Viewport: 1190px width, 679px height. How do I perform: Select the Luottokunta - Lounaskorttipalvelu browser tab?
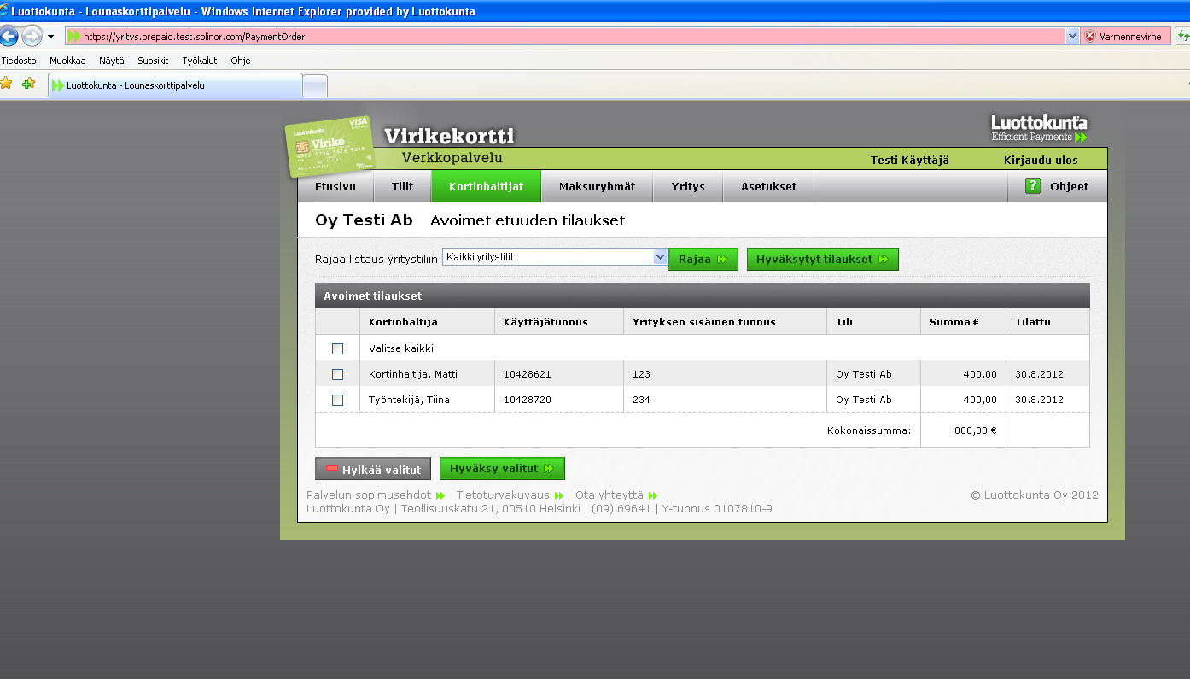[176, 85]
